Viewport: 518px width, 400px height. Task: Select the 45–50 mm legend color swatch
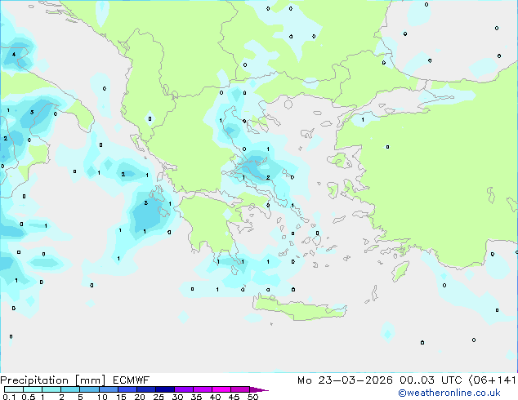(x=240, y=389)
